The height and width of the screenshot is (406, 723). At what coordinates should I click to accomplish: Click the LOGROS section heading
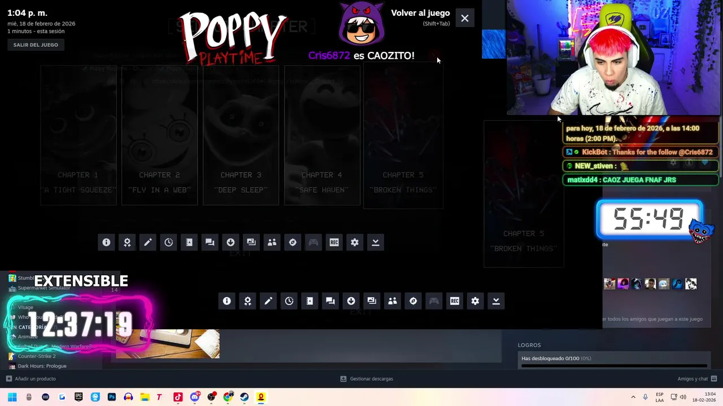pyautogui.click(x=529, y=345)
